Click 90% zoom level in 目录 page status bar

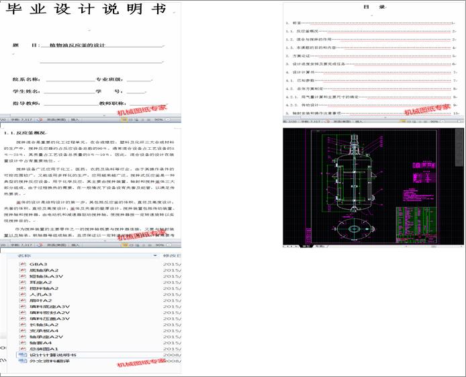pyautogui.click(x=434, y=122)
